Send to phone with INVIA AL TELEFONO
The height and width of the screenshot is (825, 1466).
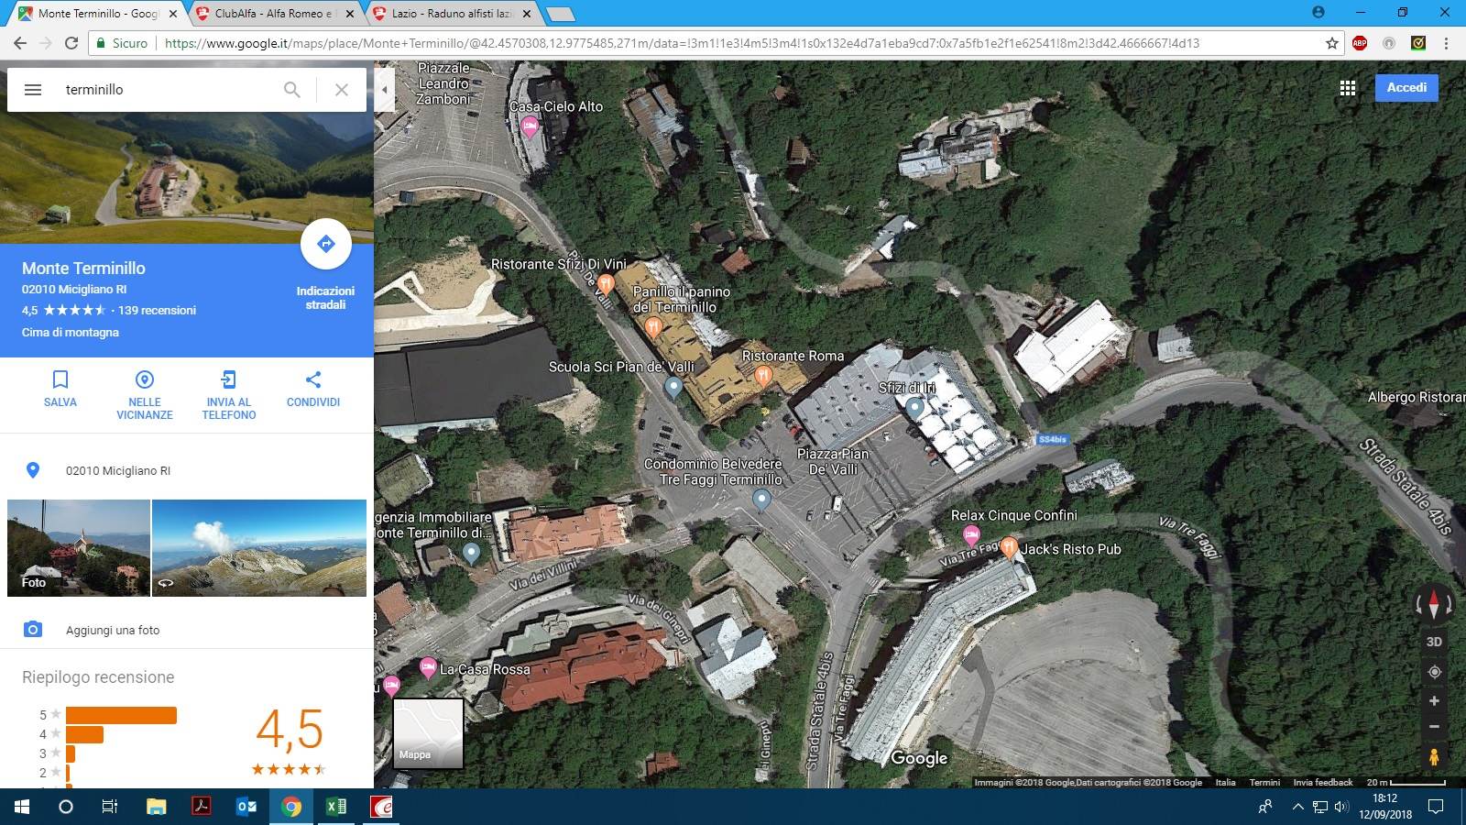tap(229, 395)
